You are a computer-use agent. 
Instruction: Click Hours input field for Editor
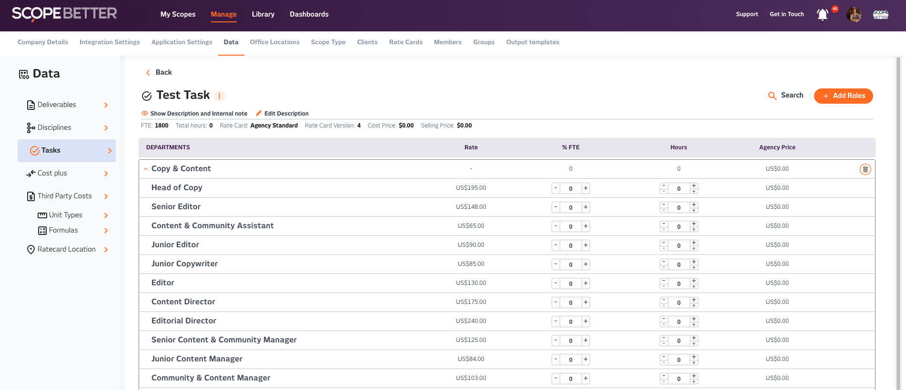[x=678, y=283]
